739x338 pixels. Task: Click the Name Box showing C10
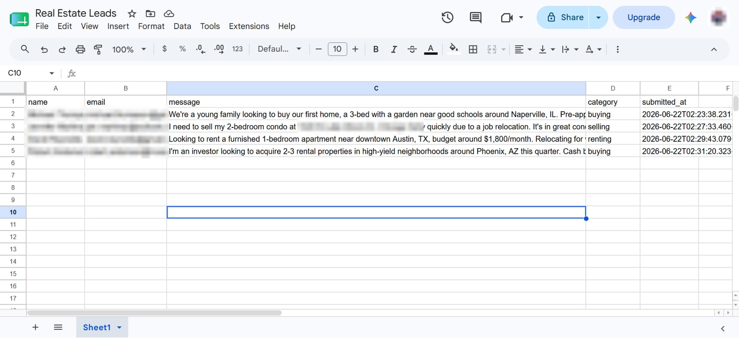point(30,73)
